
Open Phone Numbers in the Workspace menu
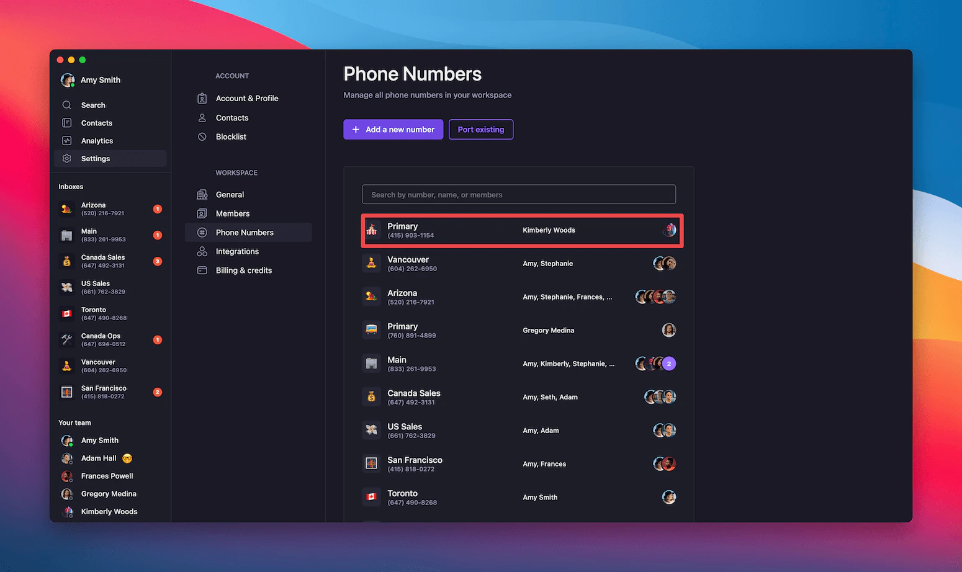tap(245, 232)
